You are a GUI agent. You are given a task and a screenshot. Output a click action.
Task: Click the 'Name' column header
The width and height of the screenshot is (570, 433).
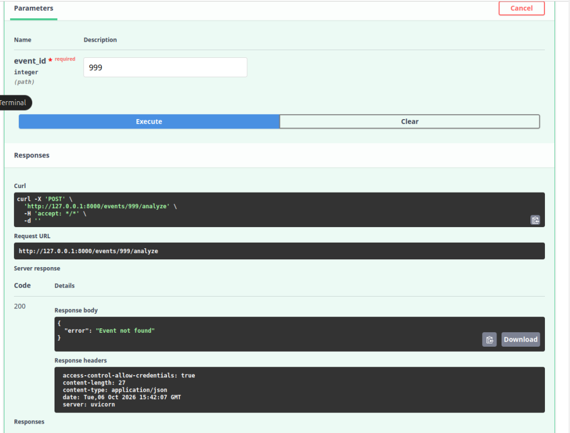[22, 40]
